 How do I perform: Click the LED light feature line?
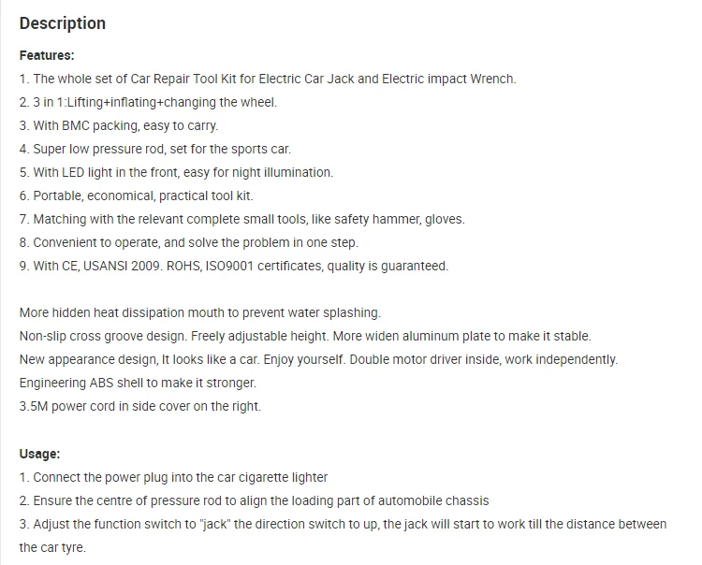click(x=176, y=173)
